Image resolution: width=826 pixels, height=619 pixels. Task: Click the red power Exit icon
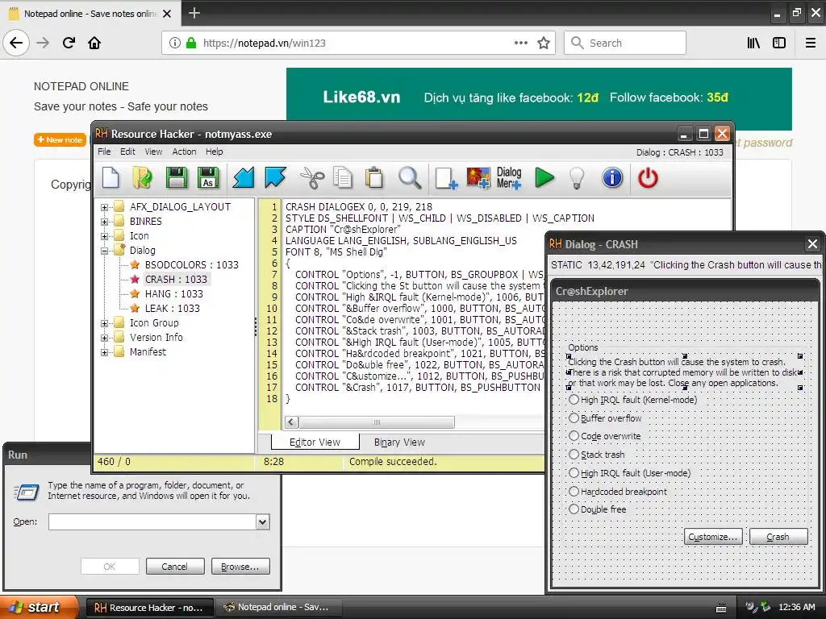648,178
